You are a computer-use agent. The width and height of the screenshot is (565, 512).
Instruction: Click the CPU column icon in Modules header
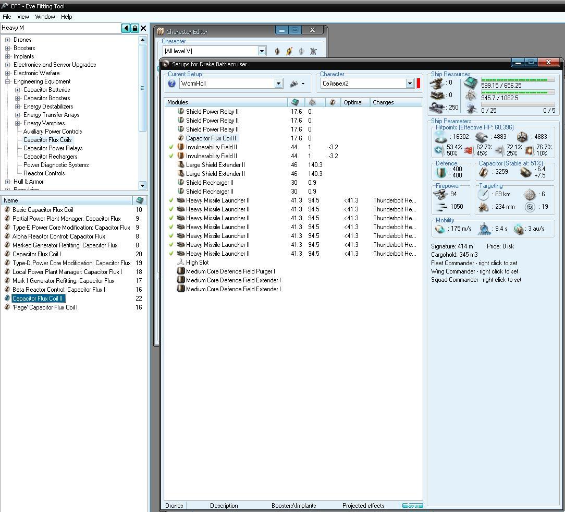coord(295,102)
